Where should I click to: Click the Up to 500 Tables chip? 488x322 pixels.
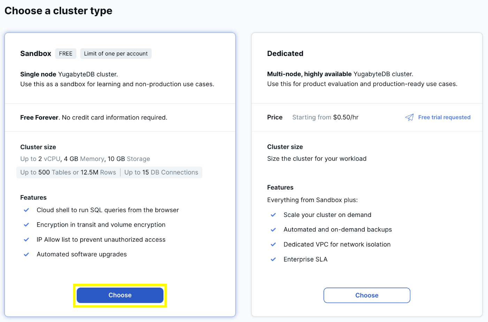68,172
